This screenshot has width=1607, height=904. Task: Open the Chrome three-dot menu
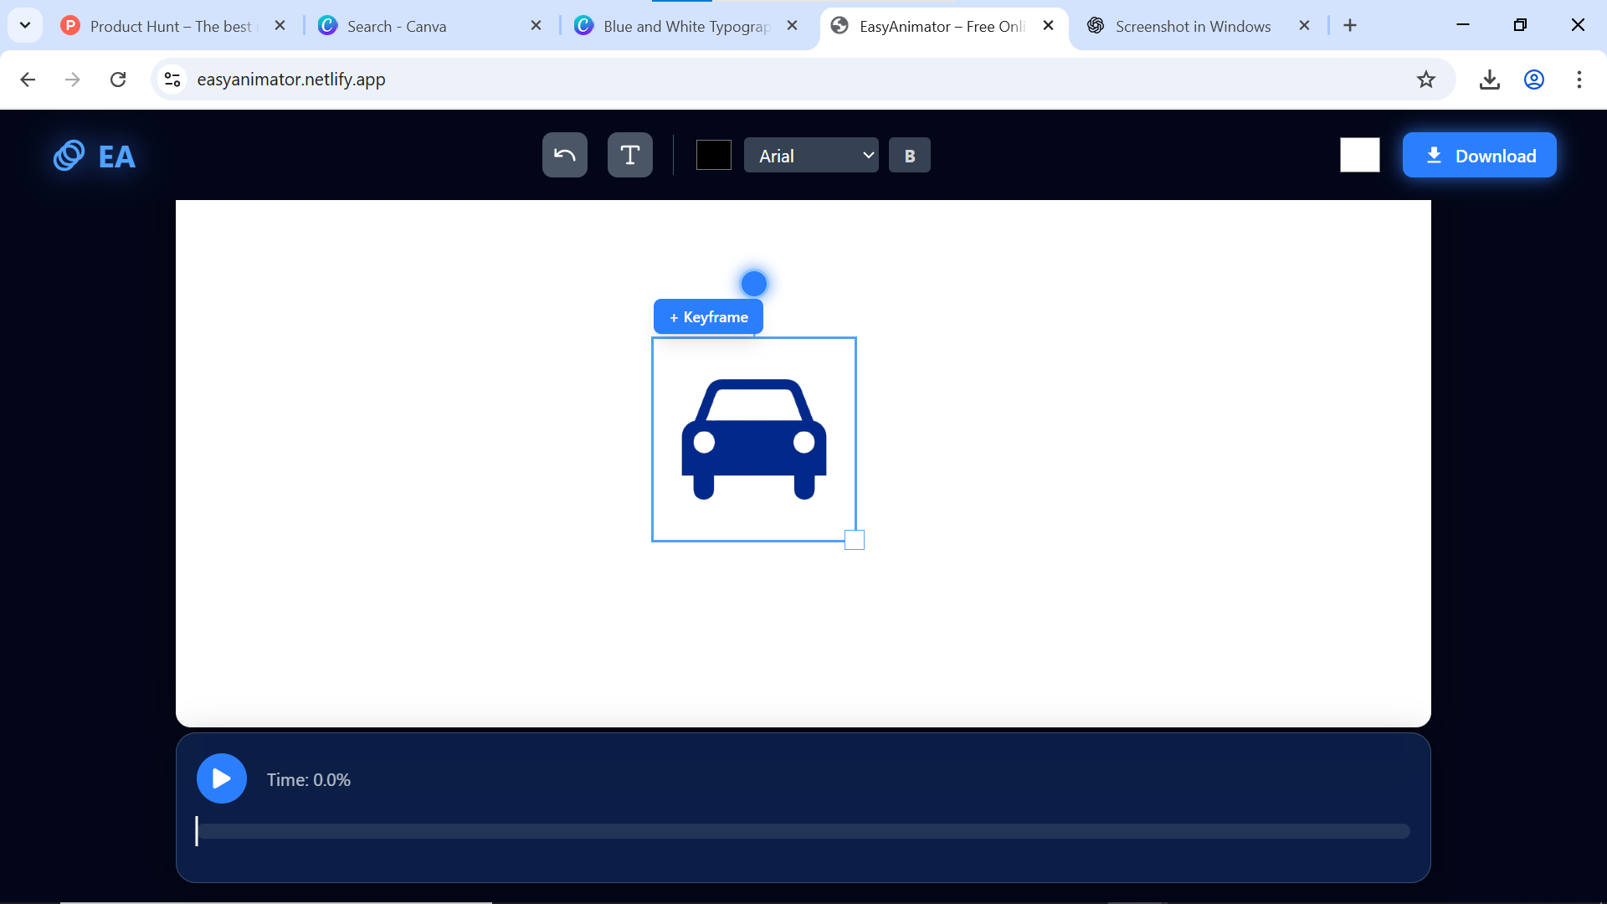click(x=1579, y=80)
